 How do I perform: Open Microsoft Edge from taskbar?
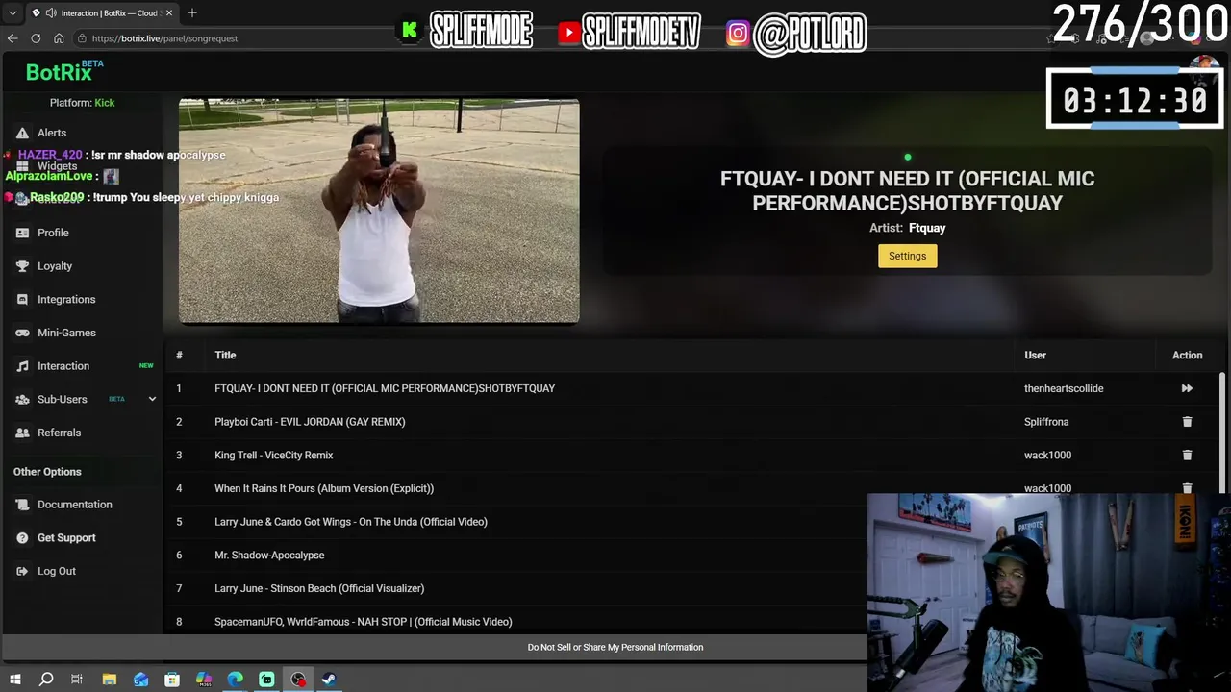point(236,680)
